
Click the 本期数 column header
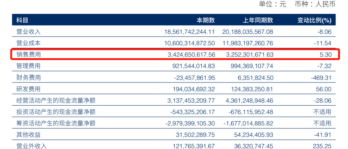206,21
